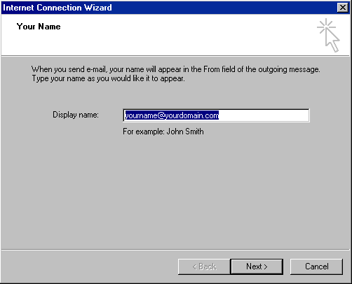The width and height of the screenshot is (352, 284).
Task: Click the Display name input field
Action: pos(216,115)
